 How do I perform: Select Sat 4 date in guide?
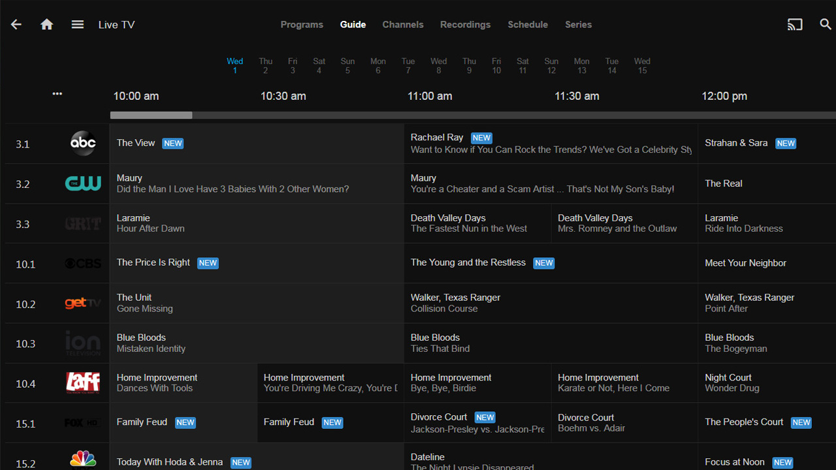[319, 66]
